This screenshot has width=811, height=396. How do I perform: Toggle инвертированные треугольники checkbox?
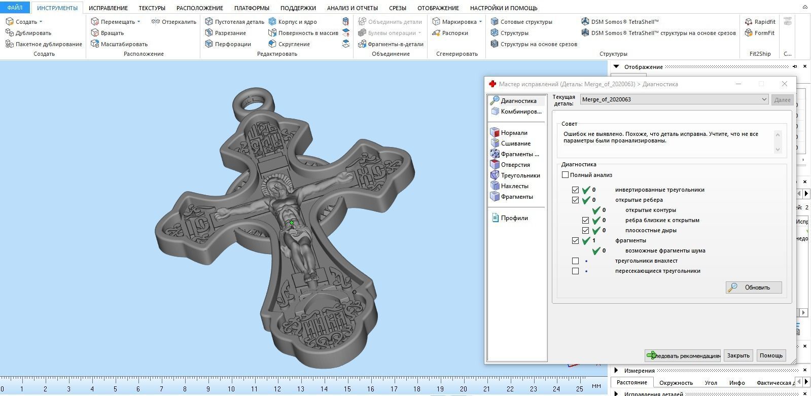[575, 190]
